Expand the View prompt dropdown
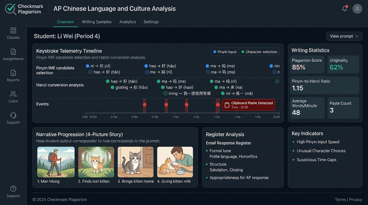 pyautogui.click(x=344, y=36)
